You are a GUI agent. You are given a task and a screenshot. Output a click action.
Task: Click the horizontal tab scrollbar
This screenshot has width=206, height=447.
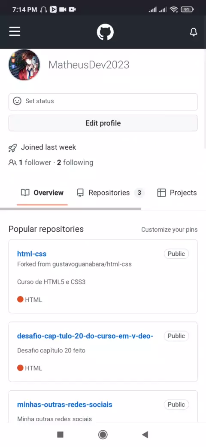(x=70, y=209)
